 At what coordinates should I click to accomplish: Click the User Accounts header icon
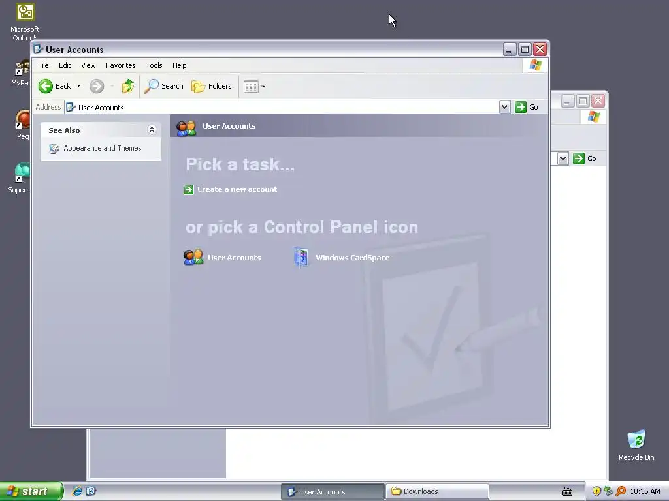(186, 127)
